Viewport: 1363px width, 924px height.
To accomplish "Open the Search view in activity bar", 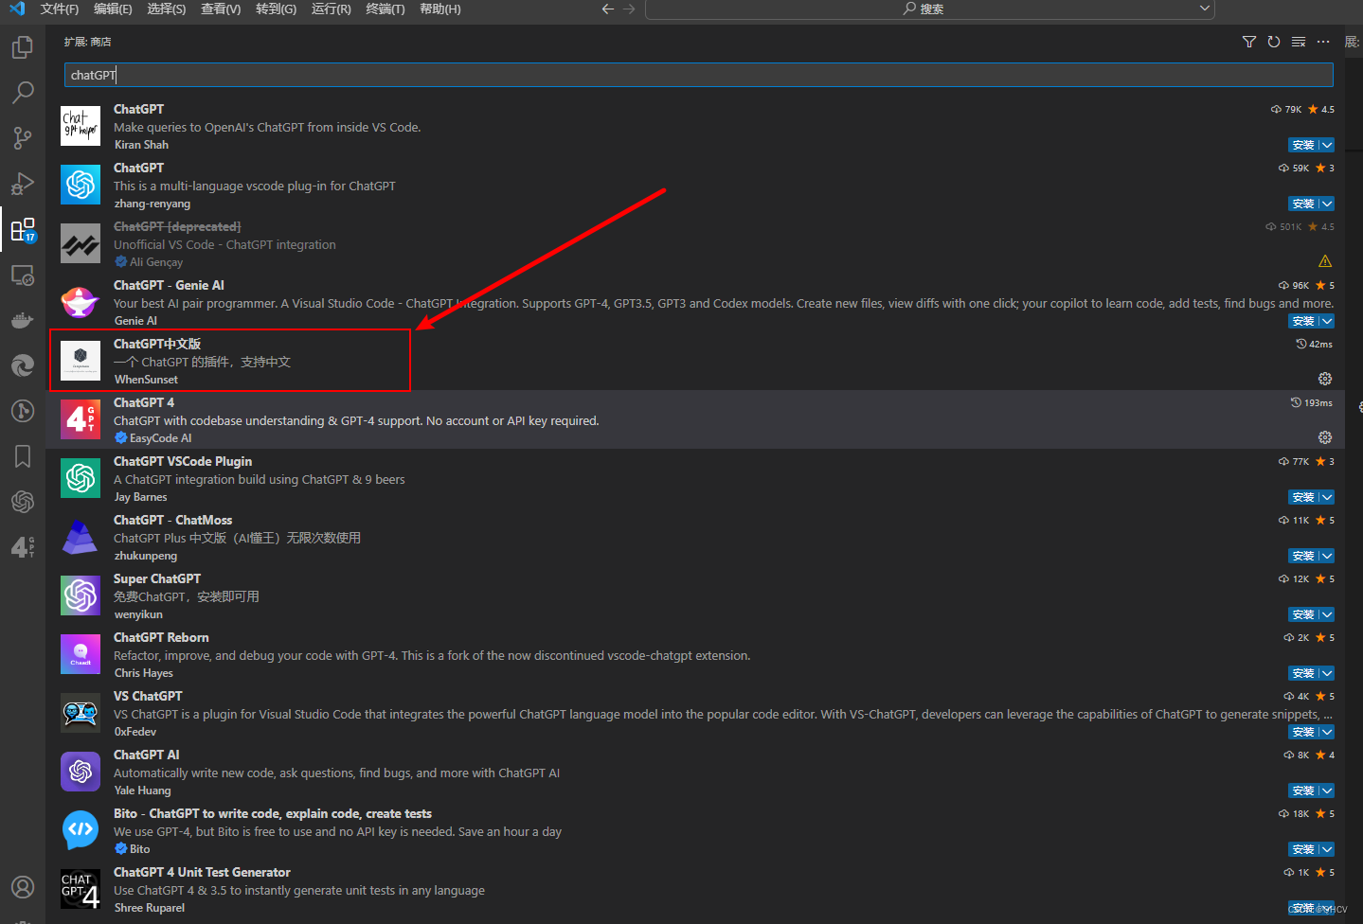I will click(x=23, y=93).
